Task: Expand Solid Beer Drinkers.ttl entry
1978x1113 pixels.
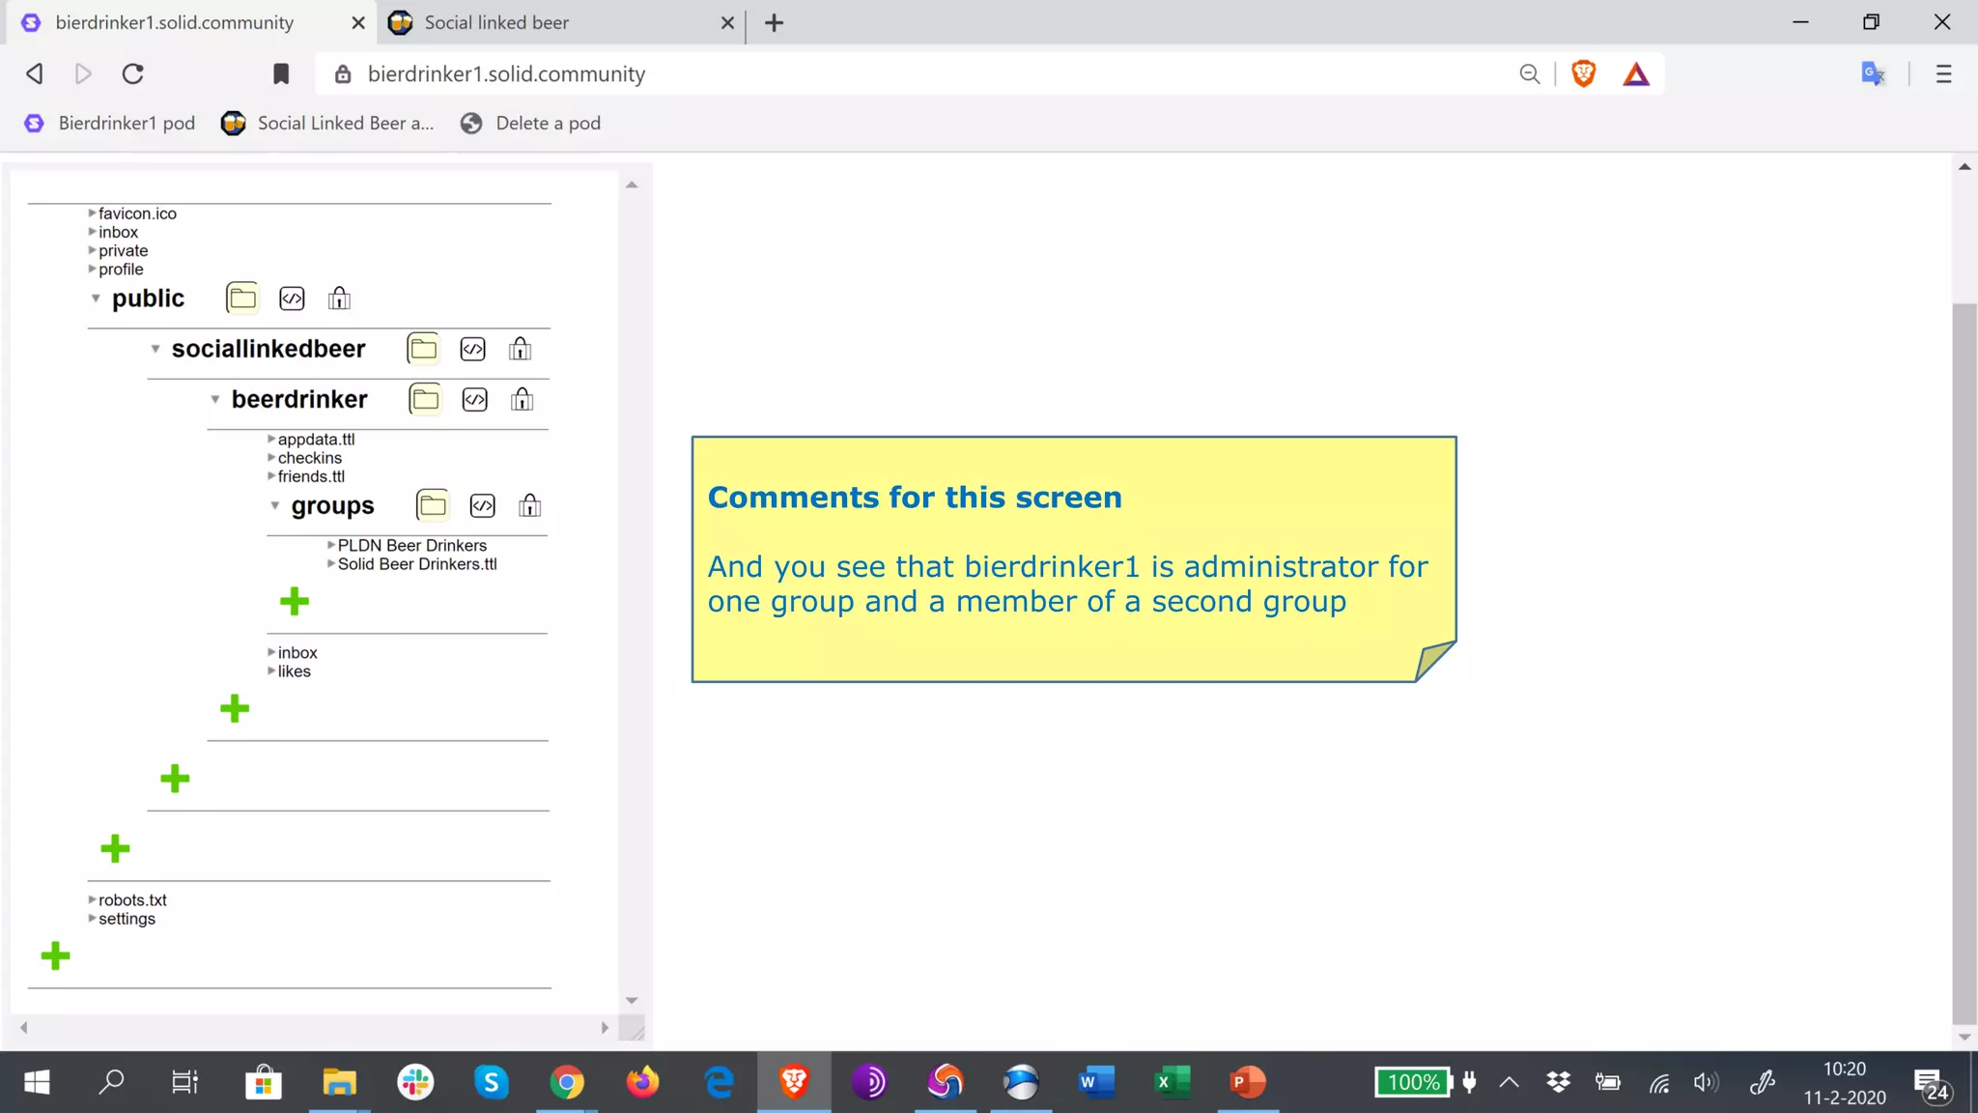Action: 332,564
